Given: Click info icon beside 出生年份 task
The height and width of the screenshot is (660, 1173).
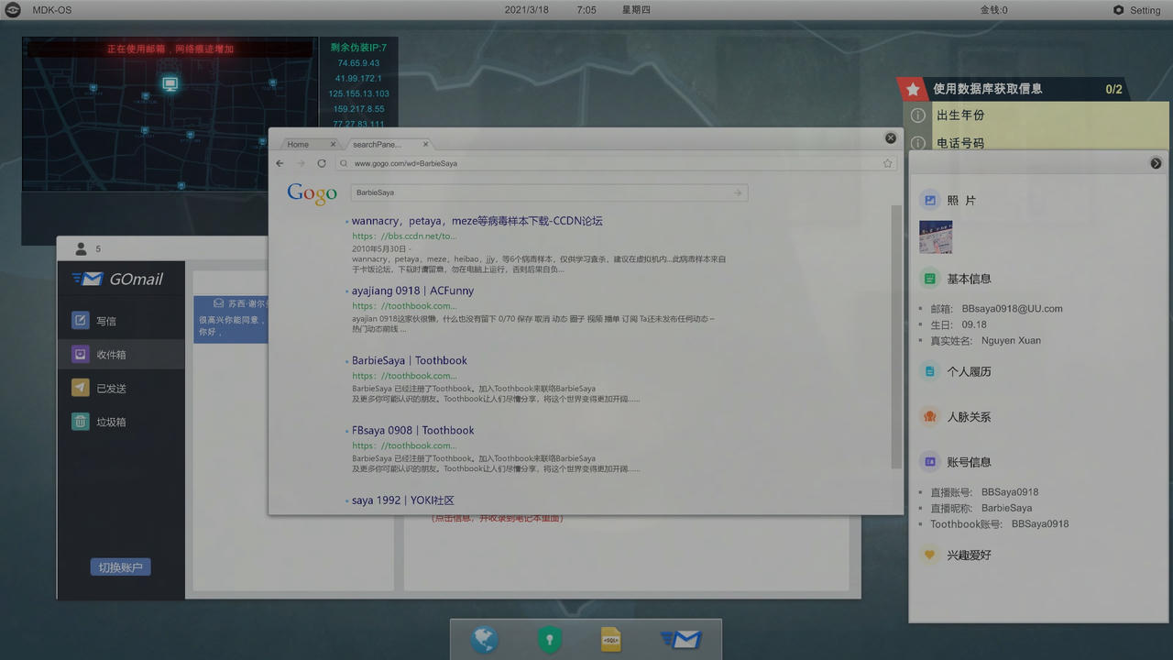Looking at the screenshot, I should tap(917, 115).
